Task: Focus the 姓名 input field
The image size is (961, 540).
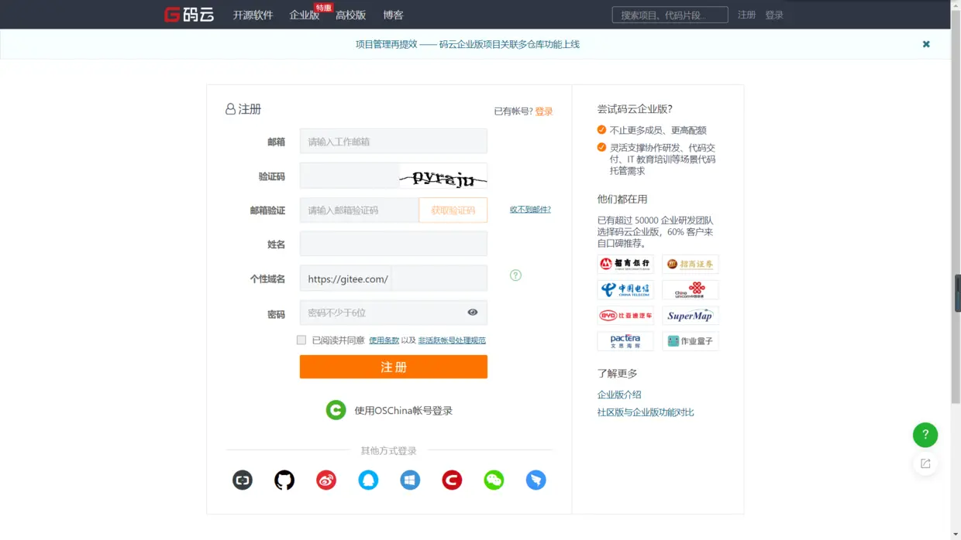Action: 394,244
